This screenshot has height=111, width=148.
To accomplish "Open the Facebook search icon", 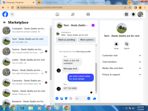I will (x=12, y=14).
